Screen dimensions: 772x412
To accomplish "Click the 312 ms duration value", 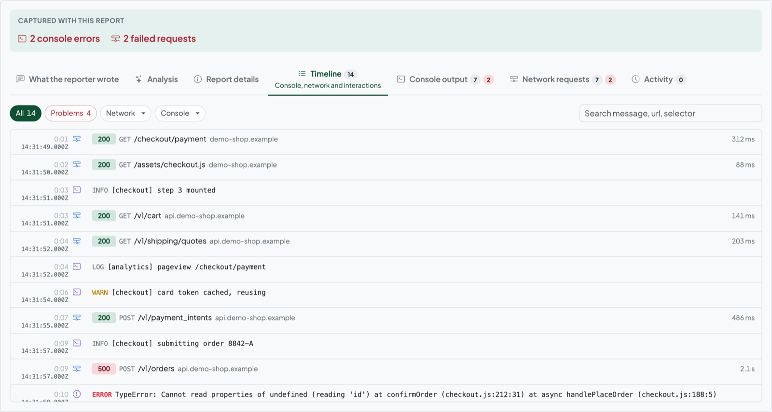I will pyautogui.click(x=743, y=139).
